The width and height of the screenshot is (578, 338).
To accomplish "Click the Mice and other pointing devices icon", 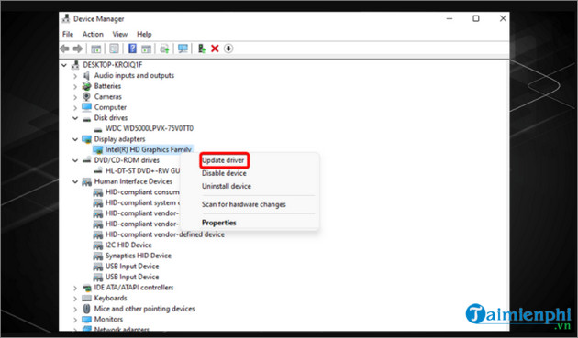I will point(86,309).
